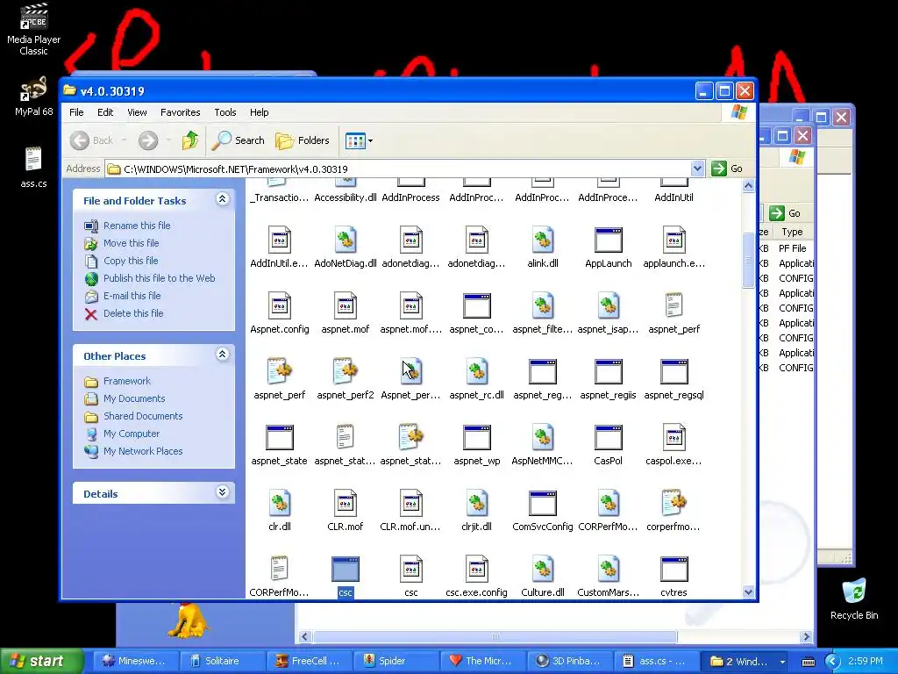Expand the Details panel
This screenshot has height=674, width=898.
(x=222, y=492)
